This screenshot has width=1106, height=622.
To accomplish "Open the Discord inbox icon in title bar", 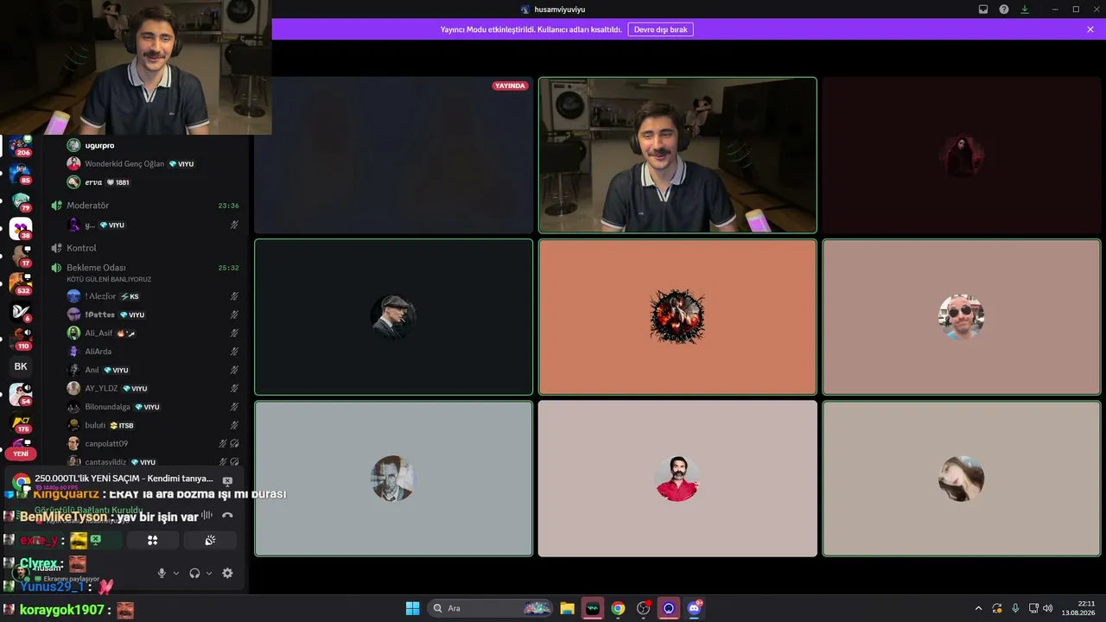I will click(x=983, y=10).
